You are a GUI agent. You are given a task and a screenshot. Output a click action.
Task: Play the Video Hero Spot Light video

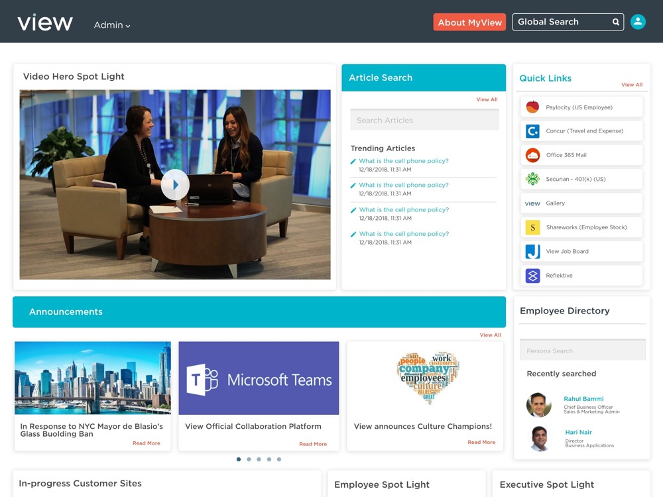[x=175, y=185]
